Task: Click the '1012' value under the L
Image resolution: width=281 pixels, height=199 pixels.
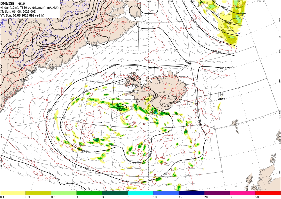Action: 118,109
